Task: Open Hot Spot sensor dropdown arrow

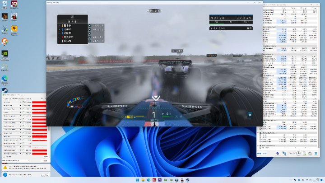Action: click(20, 113)
